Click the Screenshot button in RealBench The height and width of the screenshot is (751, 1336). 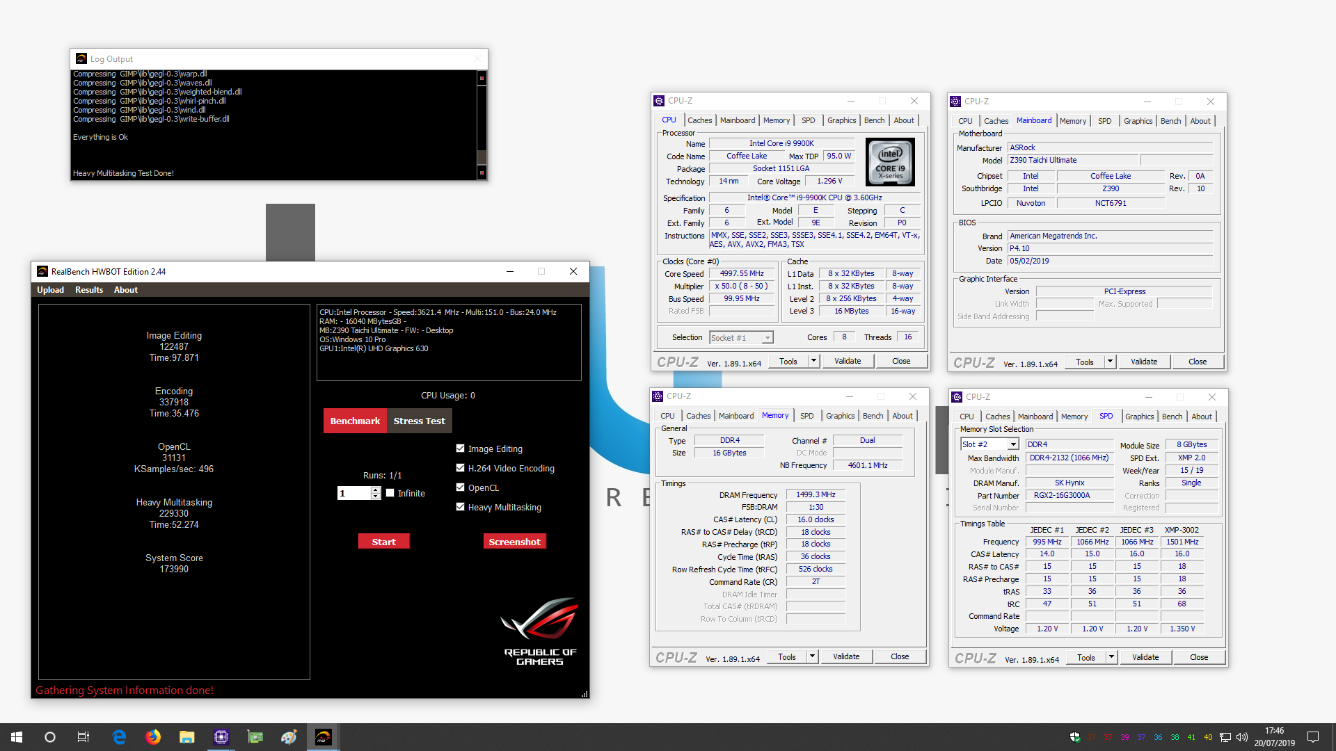click(x=514, y=542)
